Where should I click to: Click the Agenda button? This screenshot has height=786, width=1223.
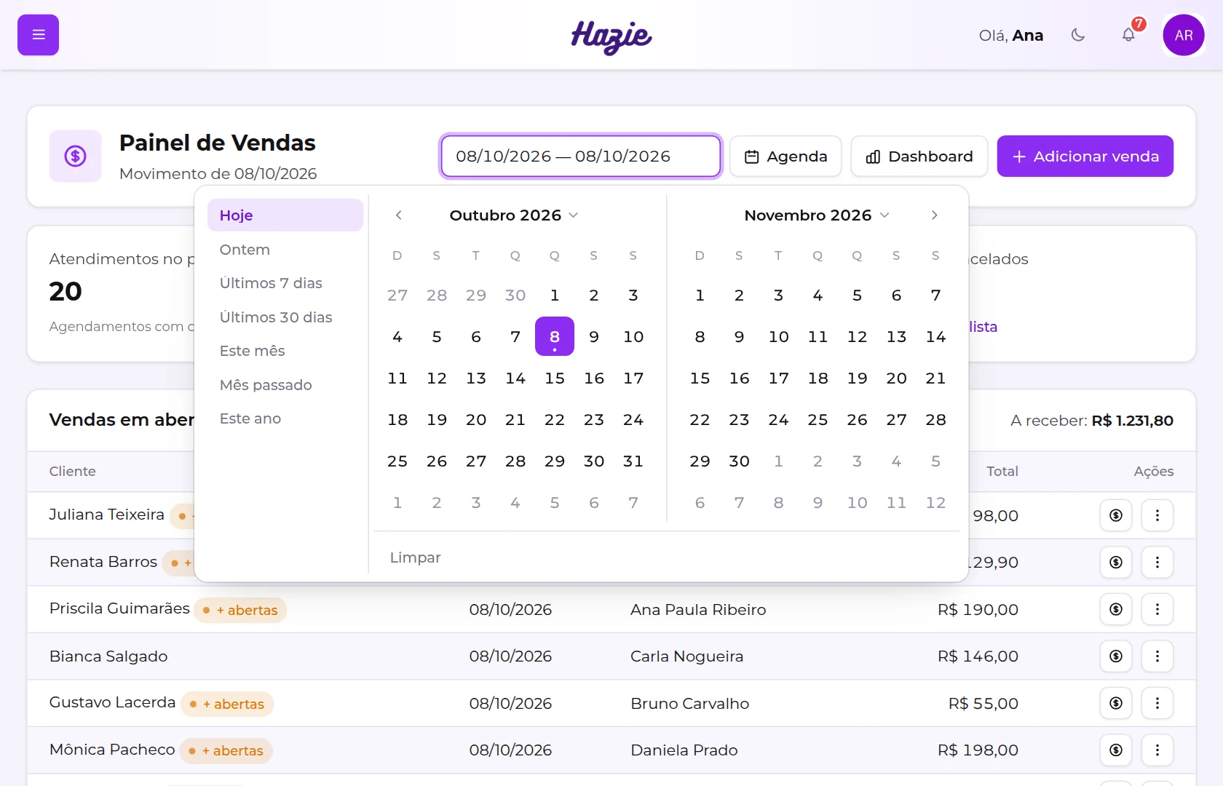click(785, 156)
